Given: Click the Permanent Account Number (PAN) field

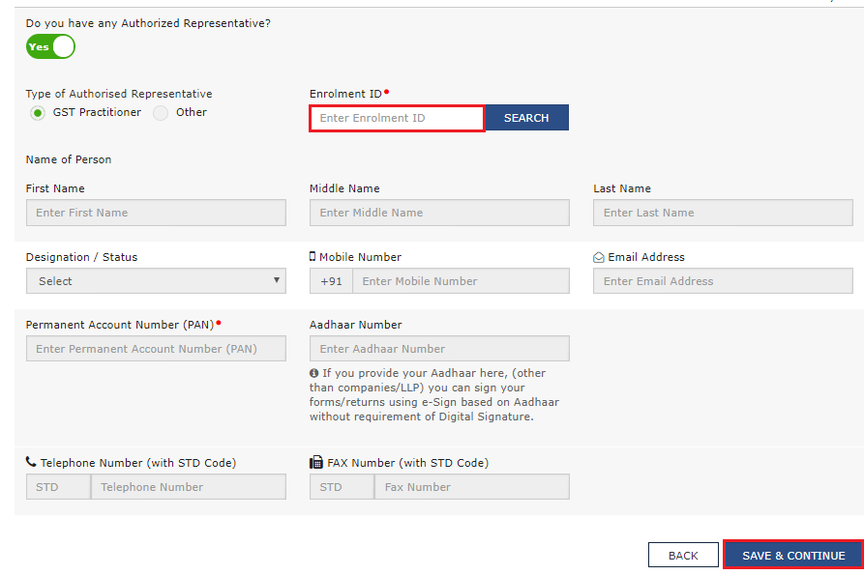Looking at the screenshot, I should point(156,349).
